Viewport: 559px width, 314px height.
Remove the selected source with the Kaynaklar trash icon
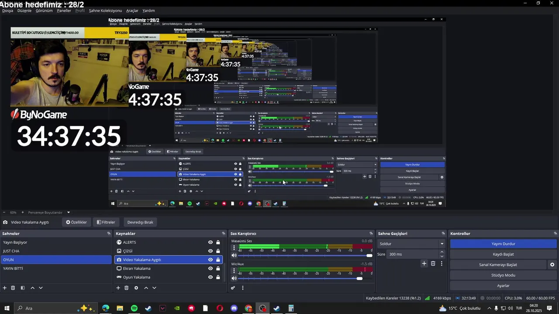tap(127, 288)
